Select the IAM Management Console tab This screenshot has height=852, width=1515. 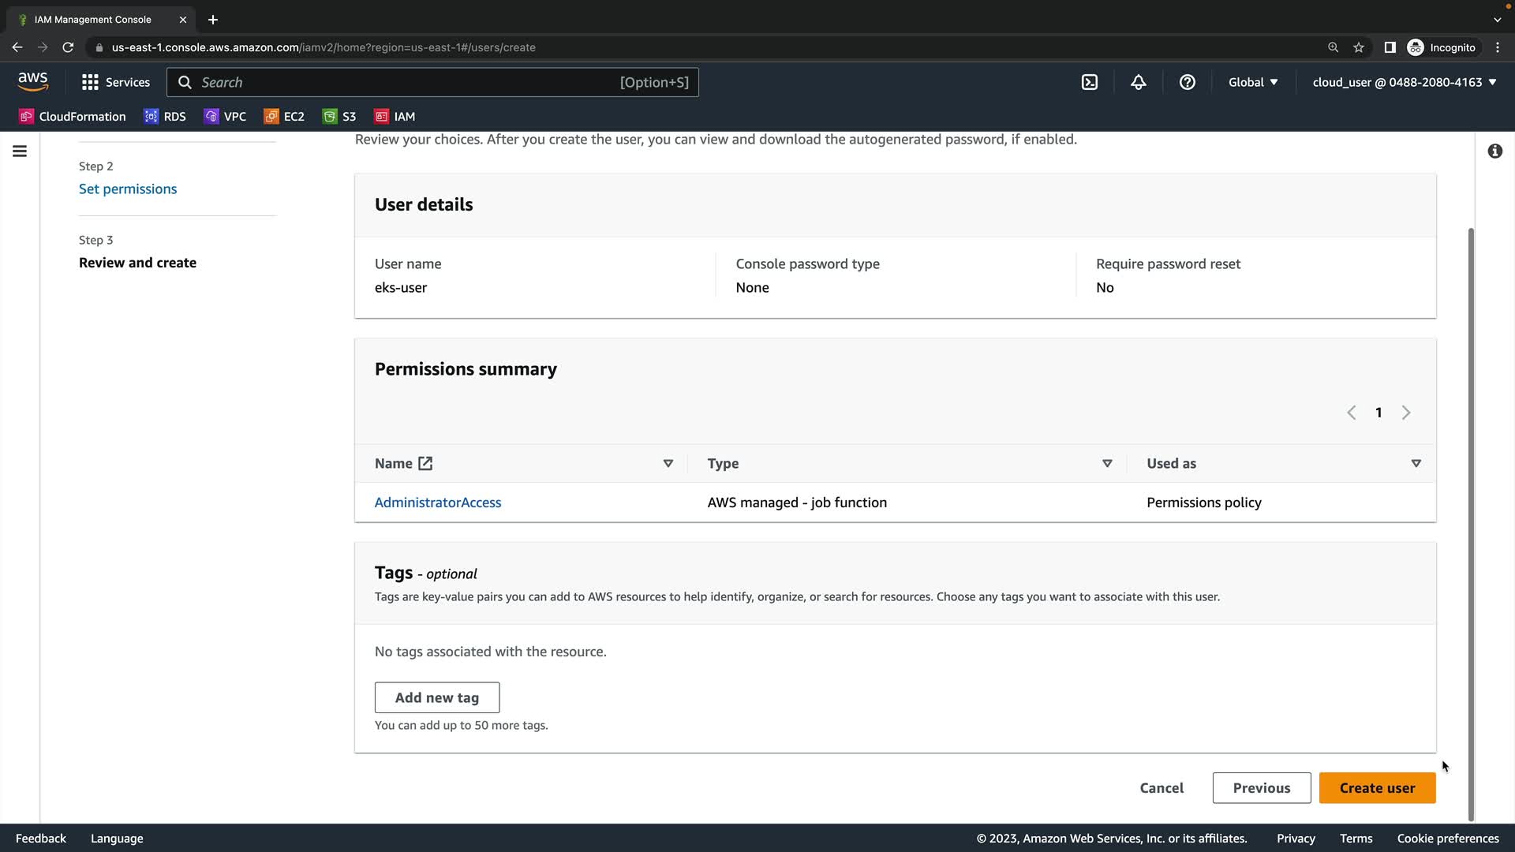pyautogui.click(x=93, y=19)
